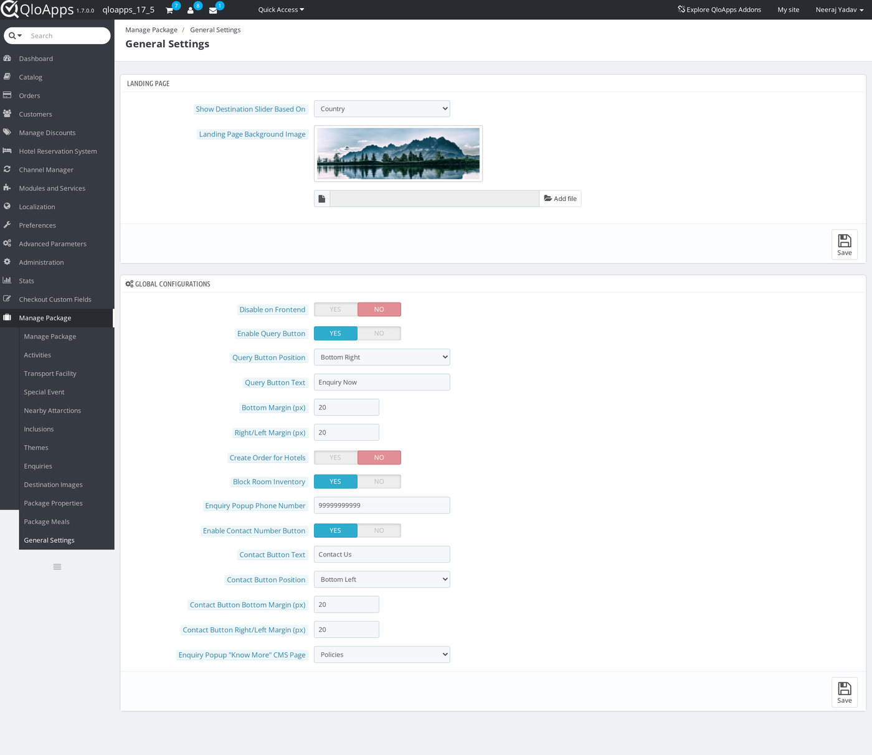The width and height of the screenshot is (872, 755).
Task: Open Contact Button Position dropdown
Action: coord(382,579)
